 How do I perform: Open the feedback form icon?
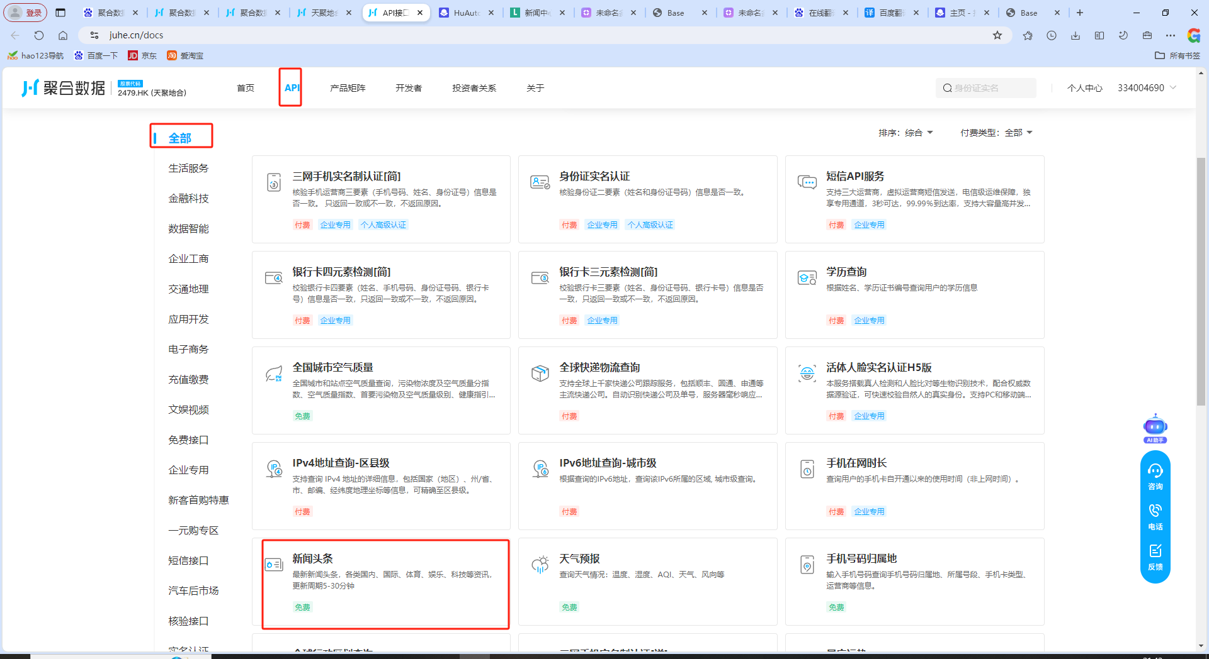(1155, 557)
